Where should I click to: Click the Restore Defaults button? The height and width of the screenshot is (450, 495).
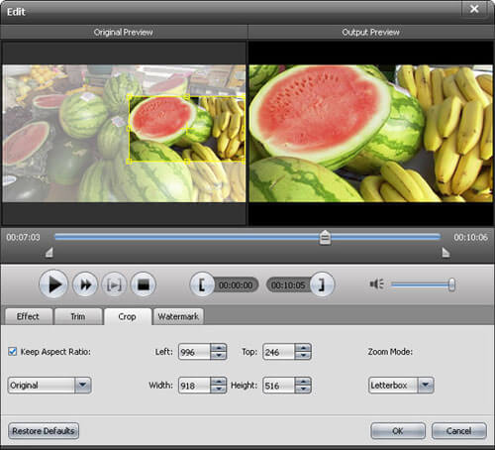point(44,431)
